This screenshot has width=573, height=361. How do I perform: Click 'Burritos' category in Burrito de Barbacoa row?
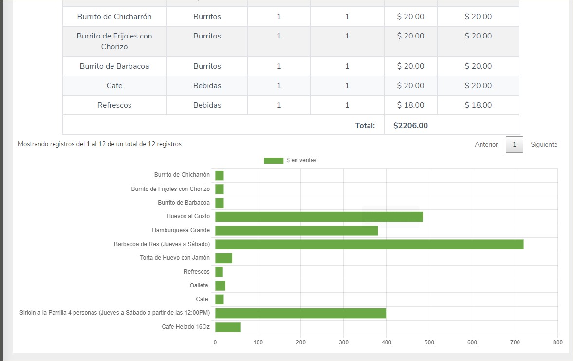(207, 66)
